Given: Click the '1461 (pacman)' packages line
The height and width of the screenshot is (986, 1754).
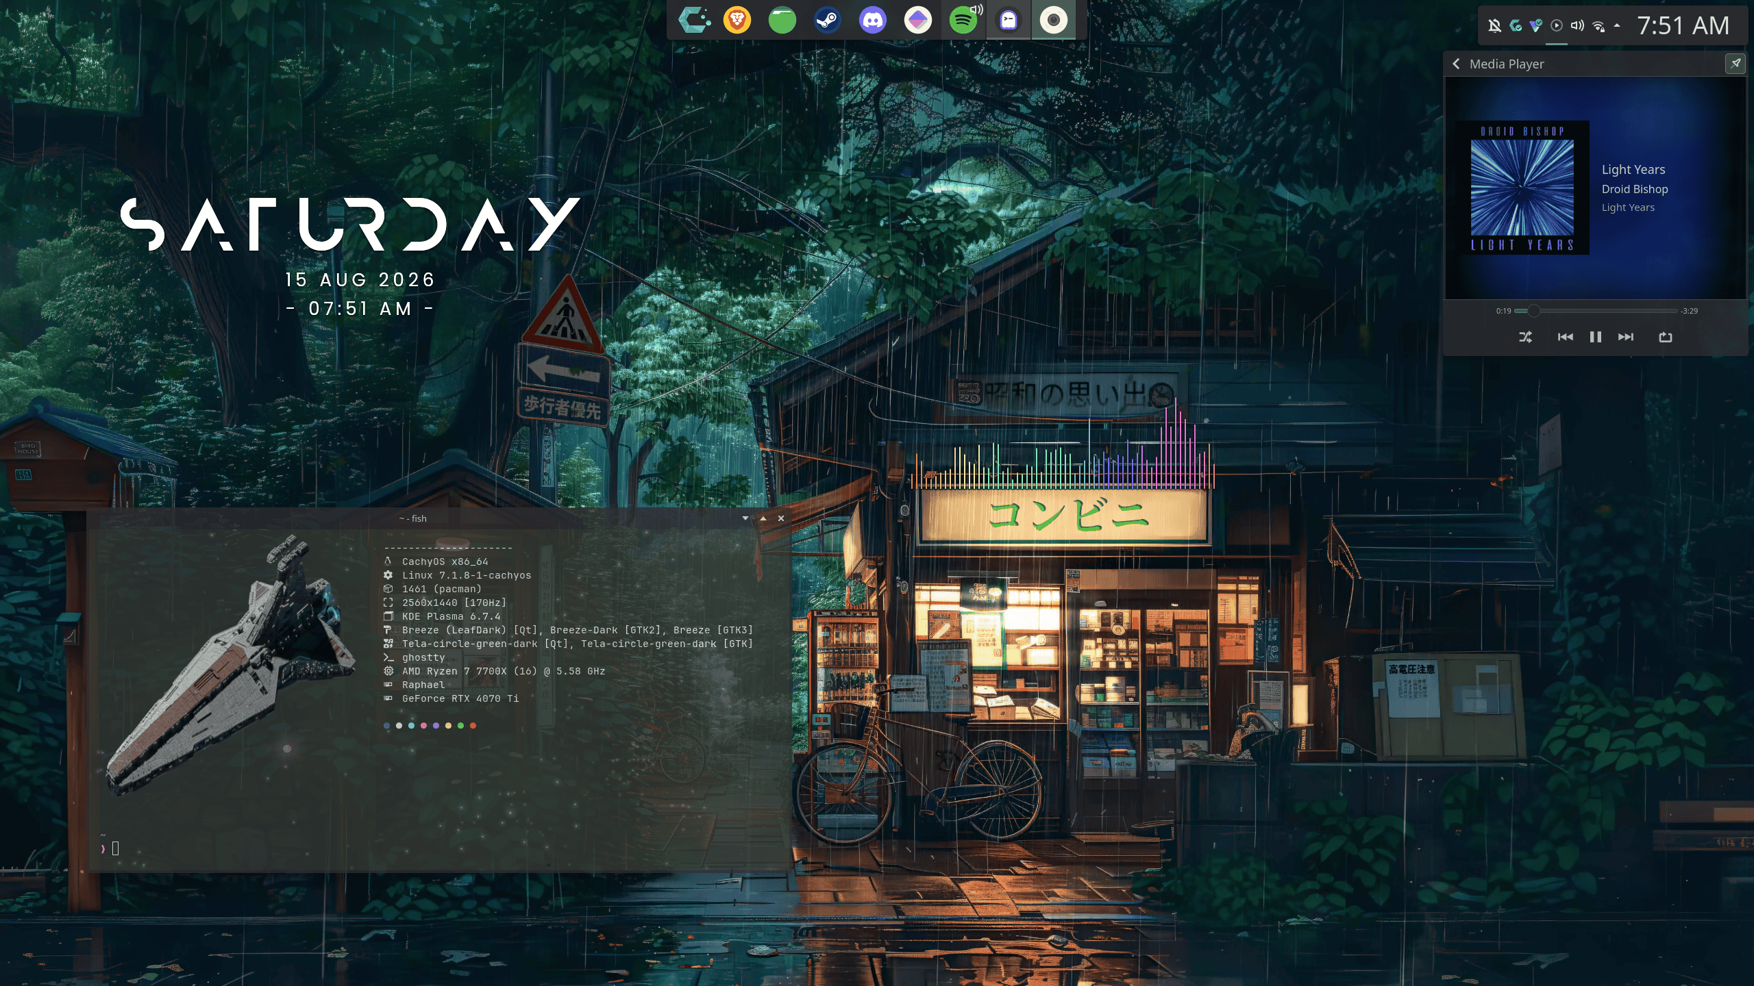Looking at the screenshot, I should (x=442, y=589).
